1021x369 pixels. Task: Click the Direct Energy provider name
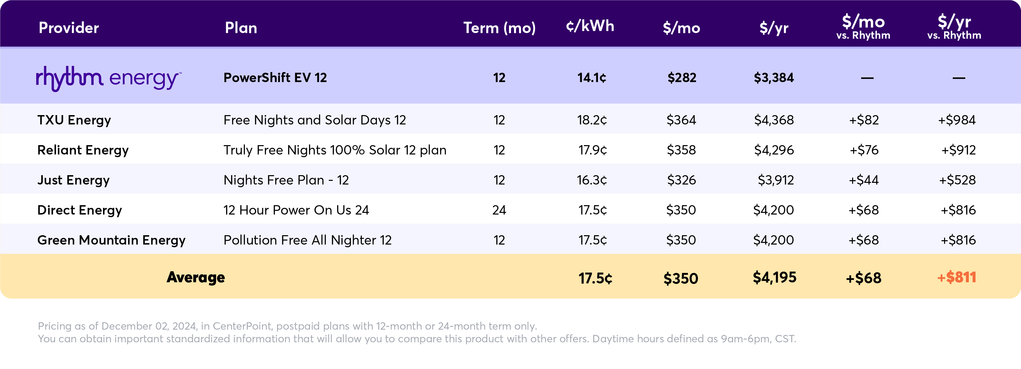click(79, 210)
